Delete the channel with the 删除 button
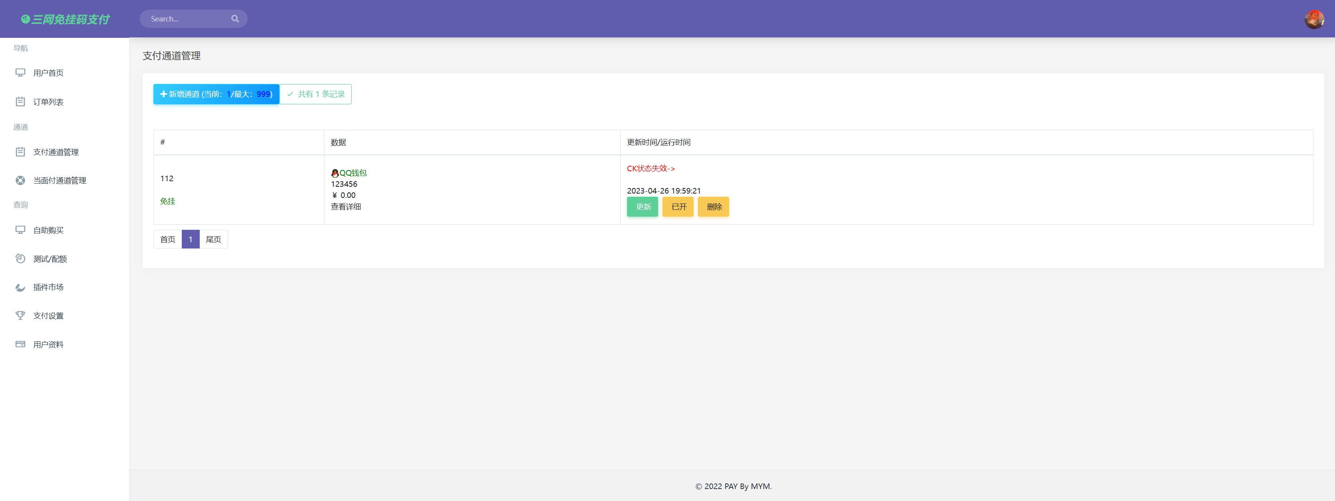The width and height of the screenshot is (1335, 501). (x=713, y=207)
